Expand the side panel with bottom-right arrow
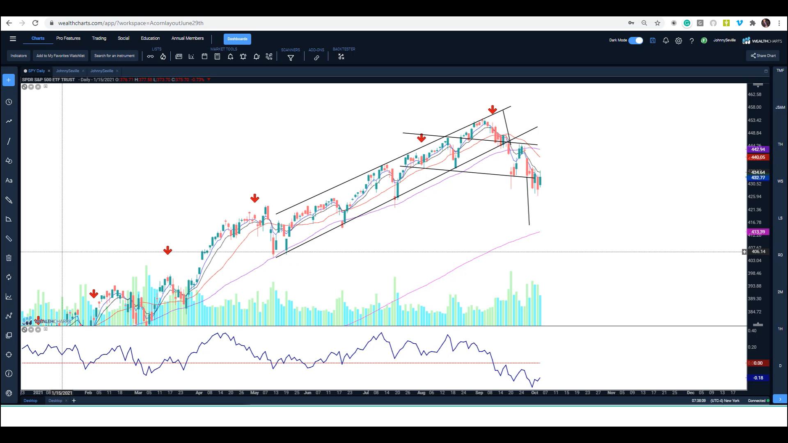This screenshot has height=443, width=788. [x=780, y=399]
